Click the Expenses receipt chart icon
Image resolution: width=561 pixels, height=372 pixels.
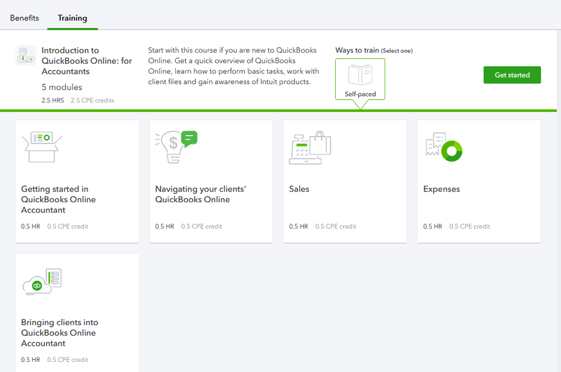(443, 147)
